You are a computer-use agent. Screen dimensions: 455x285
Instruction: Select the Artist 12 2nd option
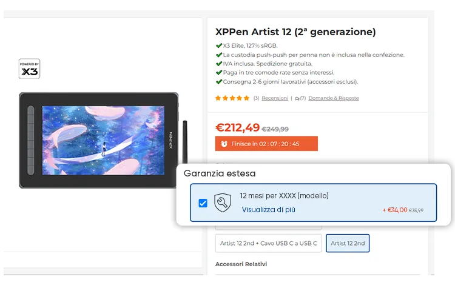pyautogui.click(x=348, y=243)
